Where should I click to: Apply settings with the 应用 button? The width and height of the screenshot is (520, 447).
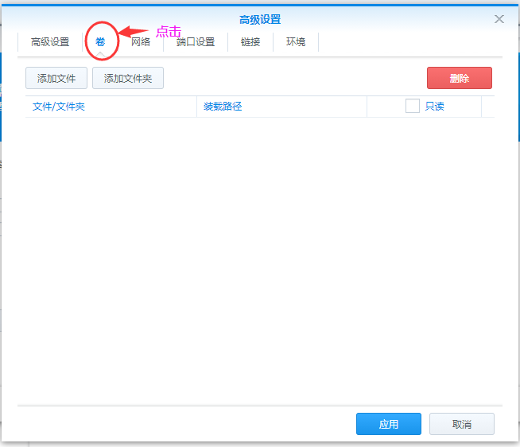pos(389,424)
